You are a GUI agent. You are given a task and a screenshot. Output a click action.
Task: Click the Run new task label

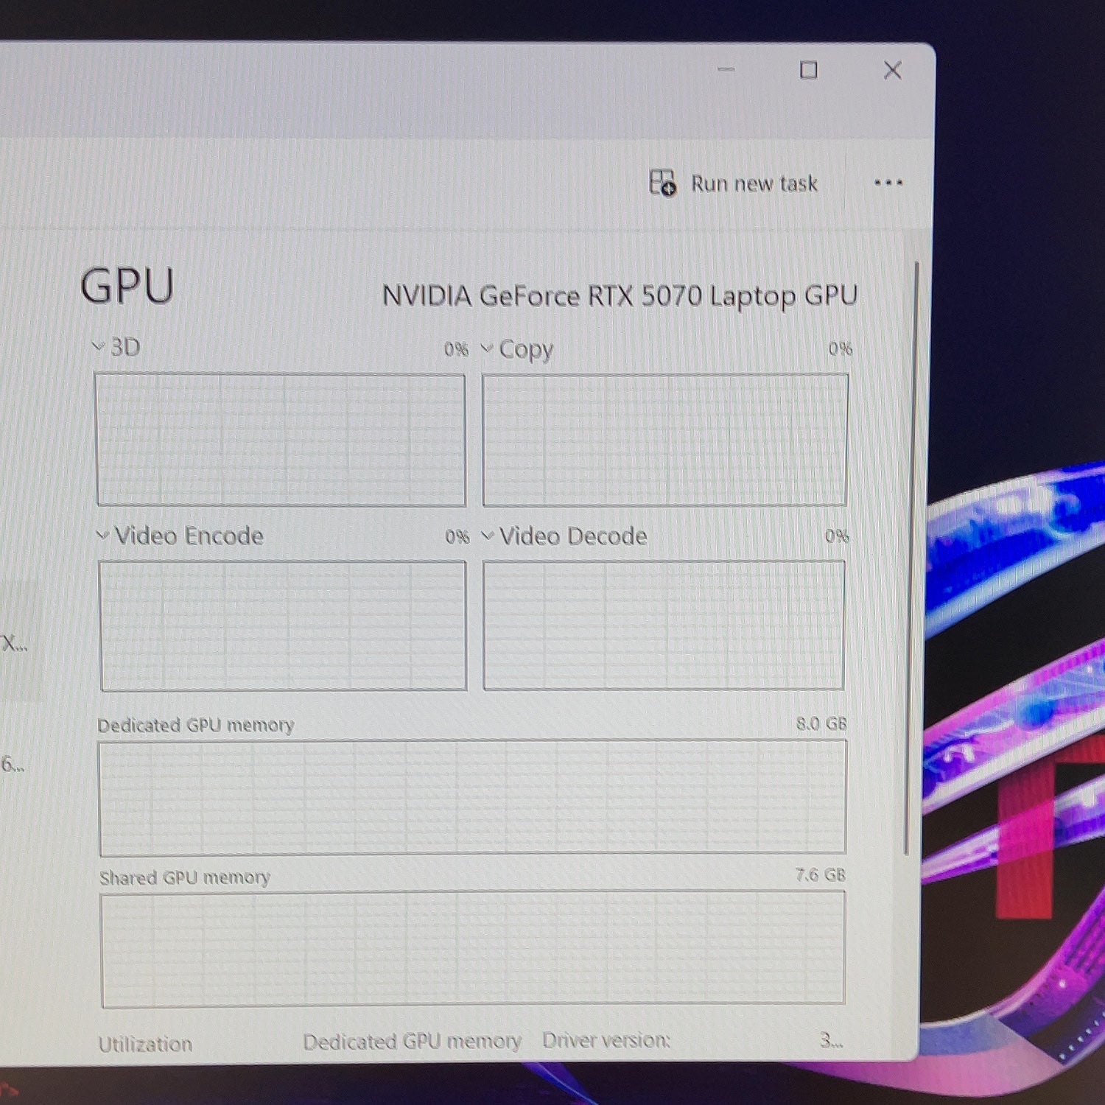(x=754, y=183)
